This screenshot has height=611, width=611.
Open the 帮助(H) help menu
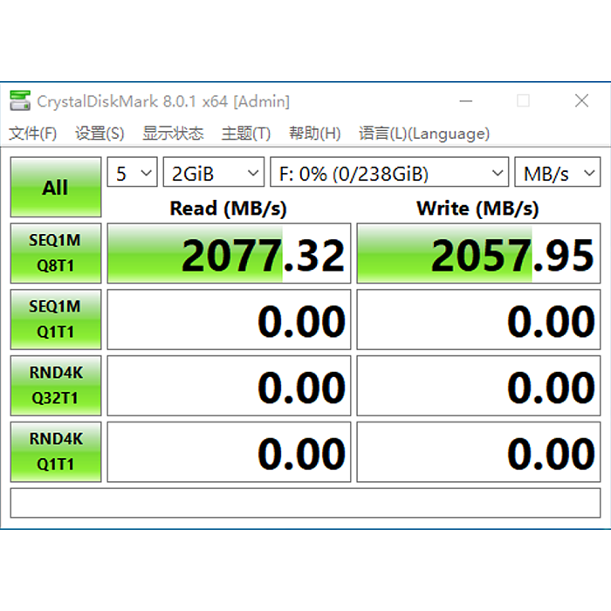click(315, 134)
